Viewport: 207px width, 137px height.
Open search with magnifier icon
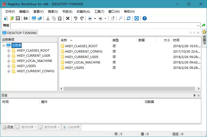121,18
